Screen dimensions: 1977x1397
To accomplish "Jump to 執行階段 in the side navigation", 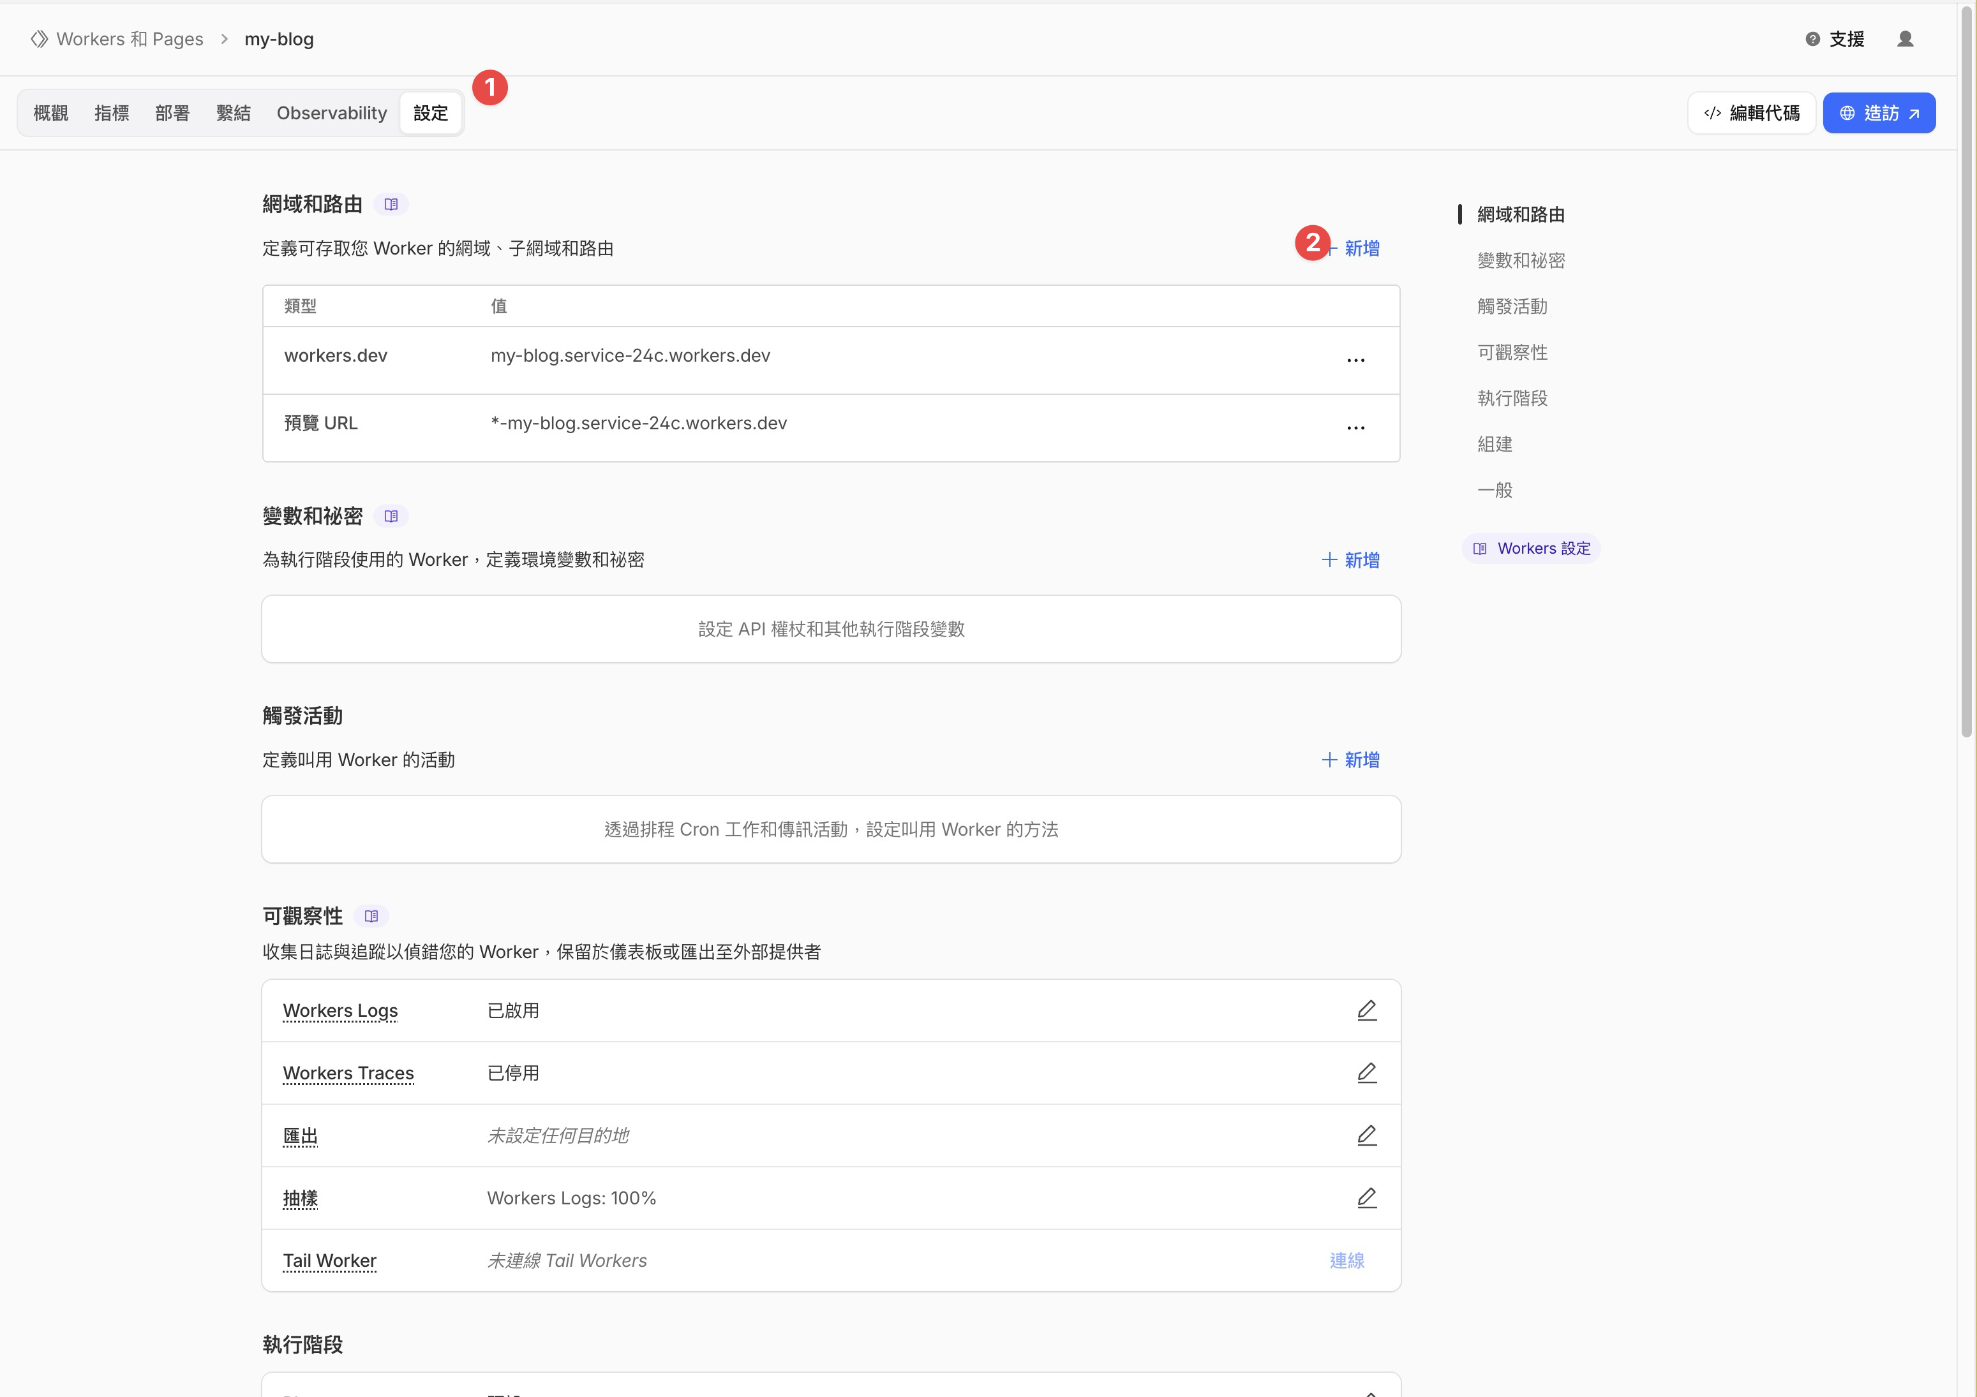I will [x=1512, y=397].
